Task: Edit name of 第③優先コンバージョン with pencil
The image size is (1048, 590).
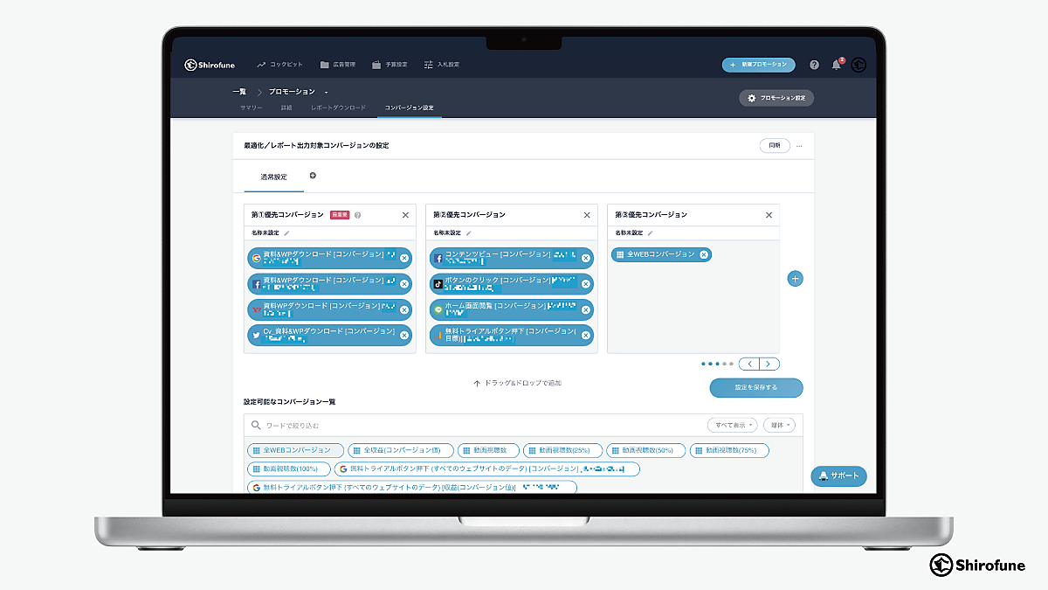Action: tap(650, 233)
